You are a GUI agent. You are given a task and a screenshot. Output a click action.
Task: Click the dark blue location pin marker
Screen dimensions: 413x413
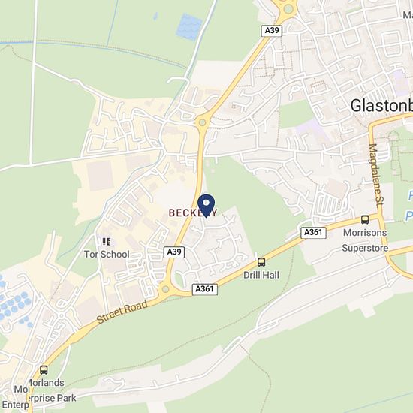tap(206, 206)
